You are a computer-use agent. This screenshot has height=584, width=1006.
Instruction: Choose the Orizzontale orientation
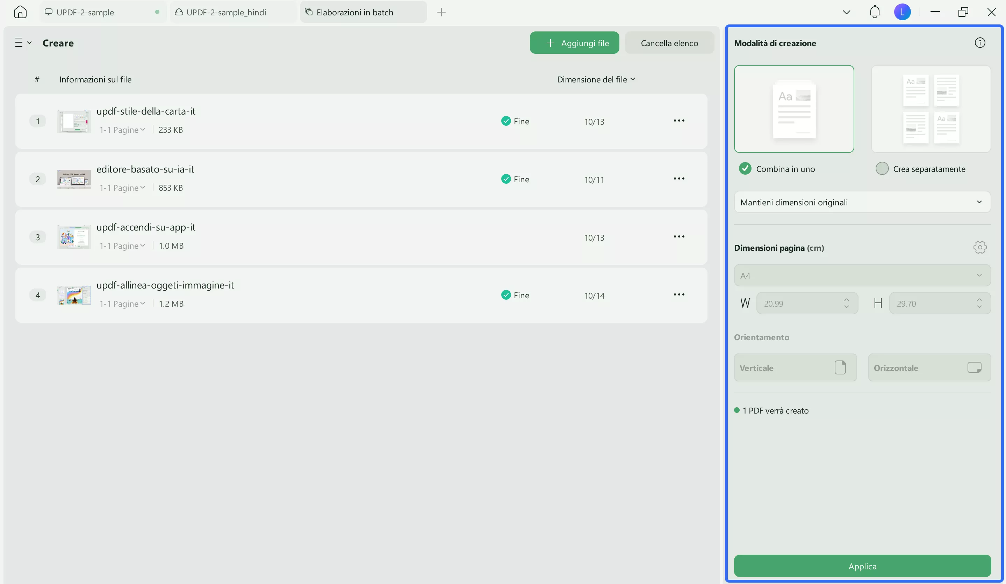point(929,367)
